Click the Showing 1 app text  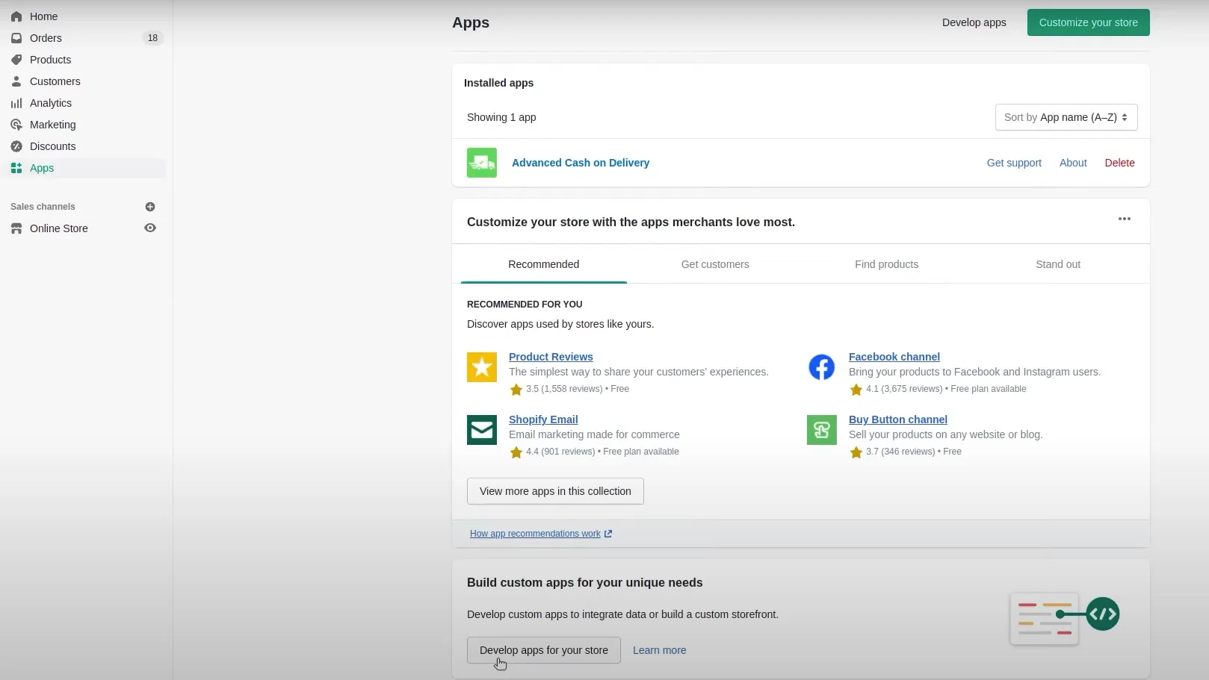(501, 117)
